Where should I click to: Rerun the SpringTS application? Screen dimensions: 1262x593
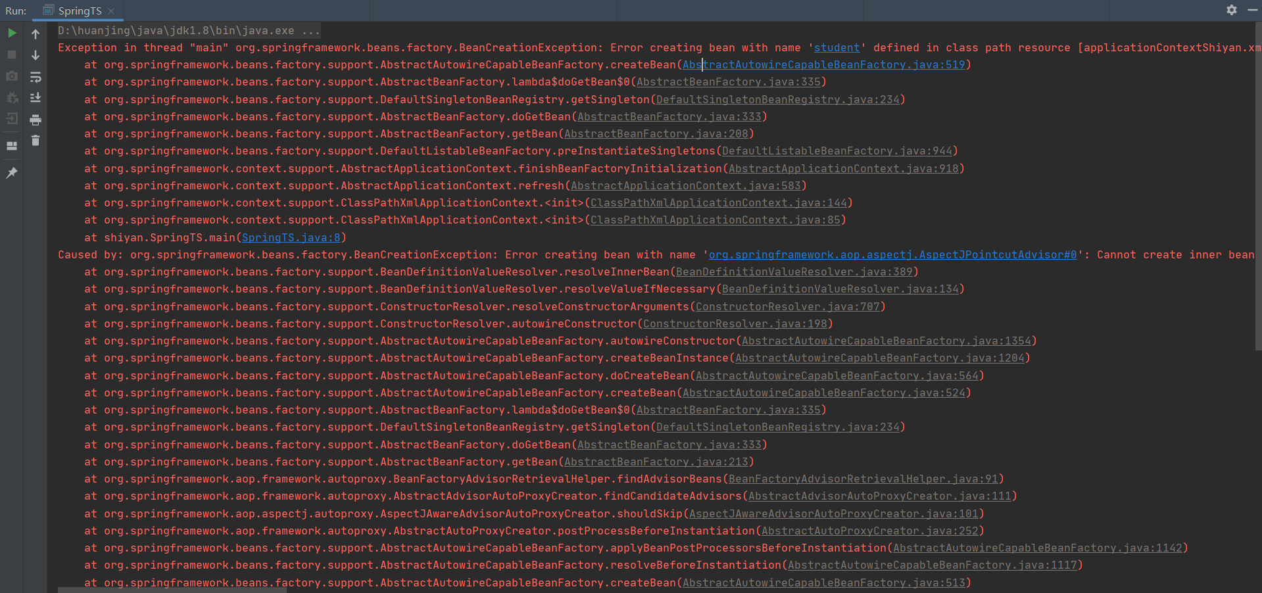pos(12,32)
